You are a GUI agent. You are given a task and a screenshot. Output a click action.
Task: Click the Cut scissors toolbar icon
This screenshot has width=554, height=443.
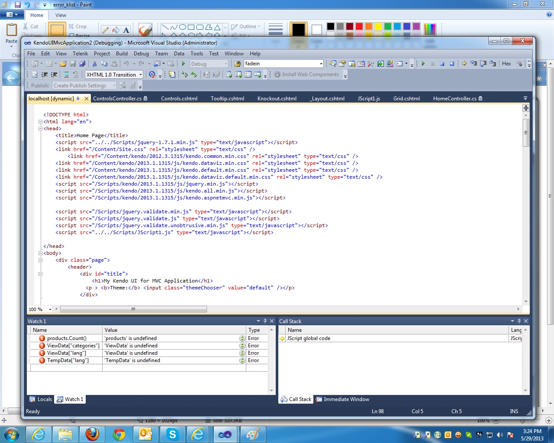pos(94,64)
